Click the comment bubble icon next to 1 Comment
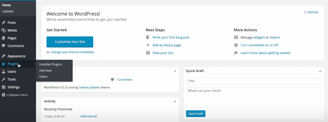The width and height of the screenshot is (328, 122). tap(112, 79)
